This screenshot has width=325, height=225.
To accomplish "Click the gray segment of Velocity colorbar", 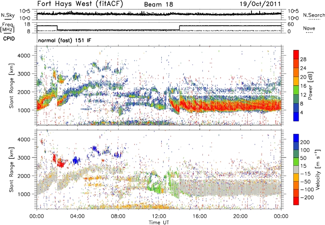I will (296, 170).
